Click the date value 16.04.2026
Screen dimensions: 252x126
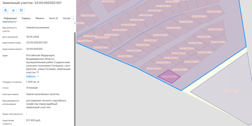[33, 37]
